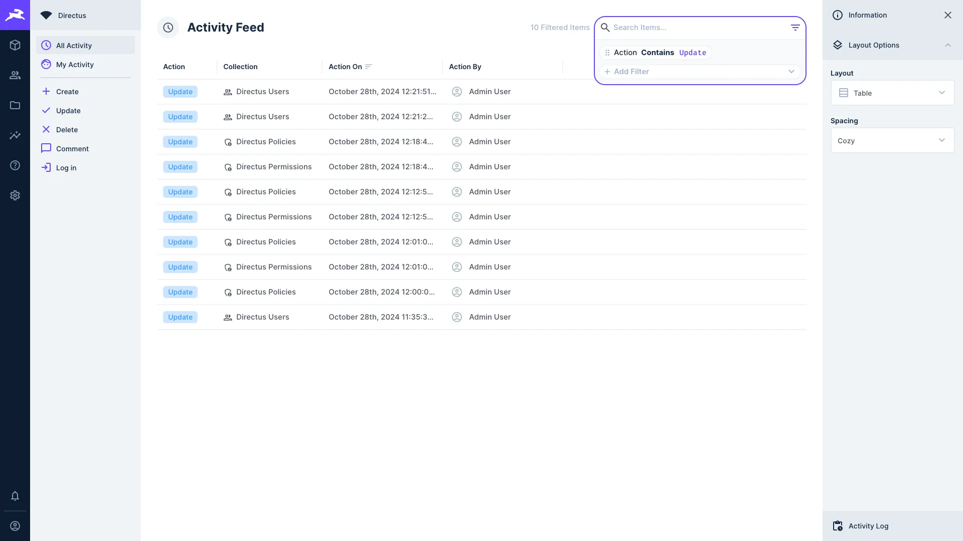The image size is (963, 541).
Task: Open the Activity Log button
Action: [x=868, y=526]
